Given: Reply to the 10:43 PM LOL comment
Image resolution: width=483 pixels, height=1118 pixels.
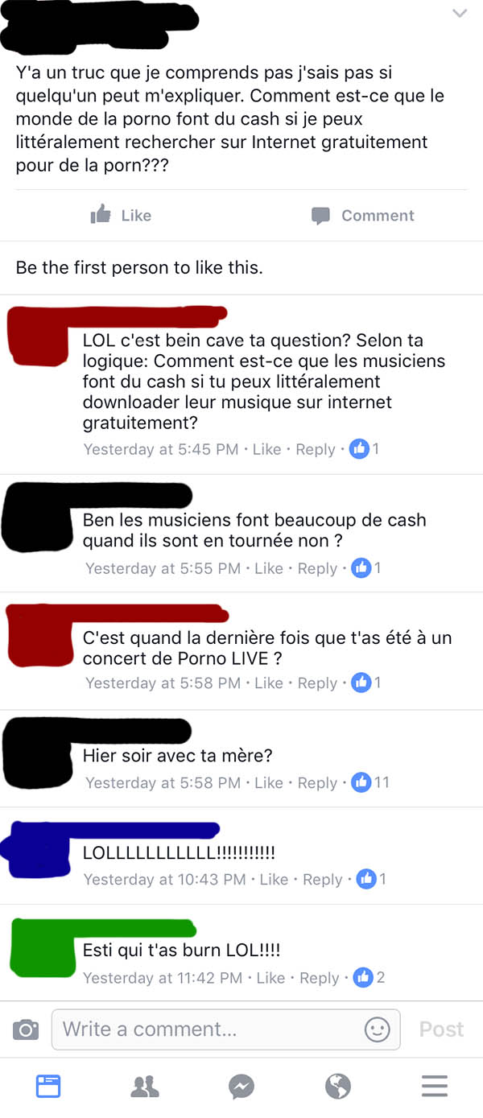Looking at the screenshot, I should [323, 879].
